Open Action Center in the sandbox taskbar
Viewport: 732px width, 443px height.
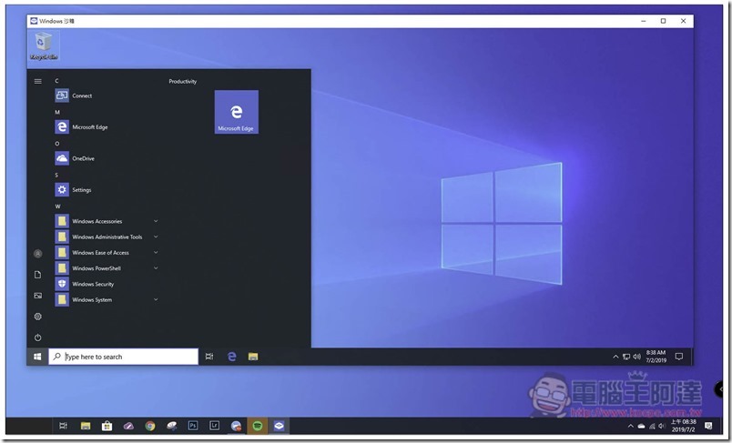click(x=679, y=357)
